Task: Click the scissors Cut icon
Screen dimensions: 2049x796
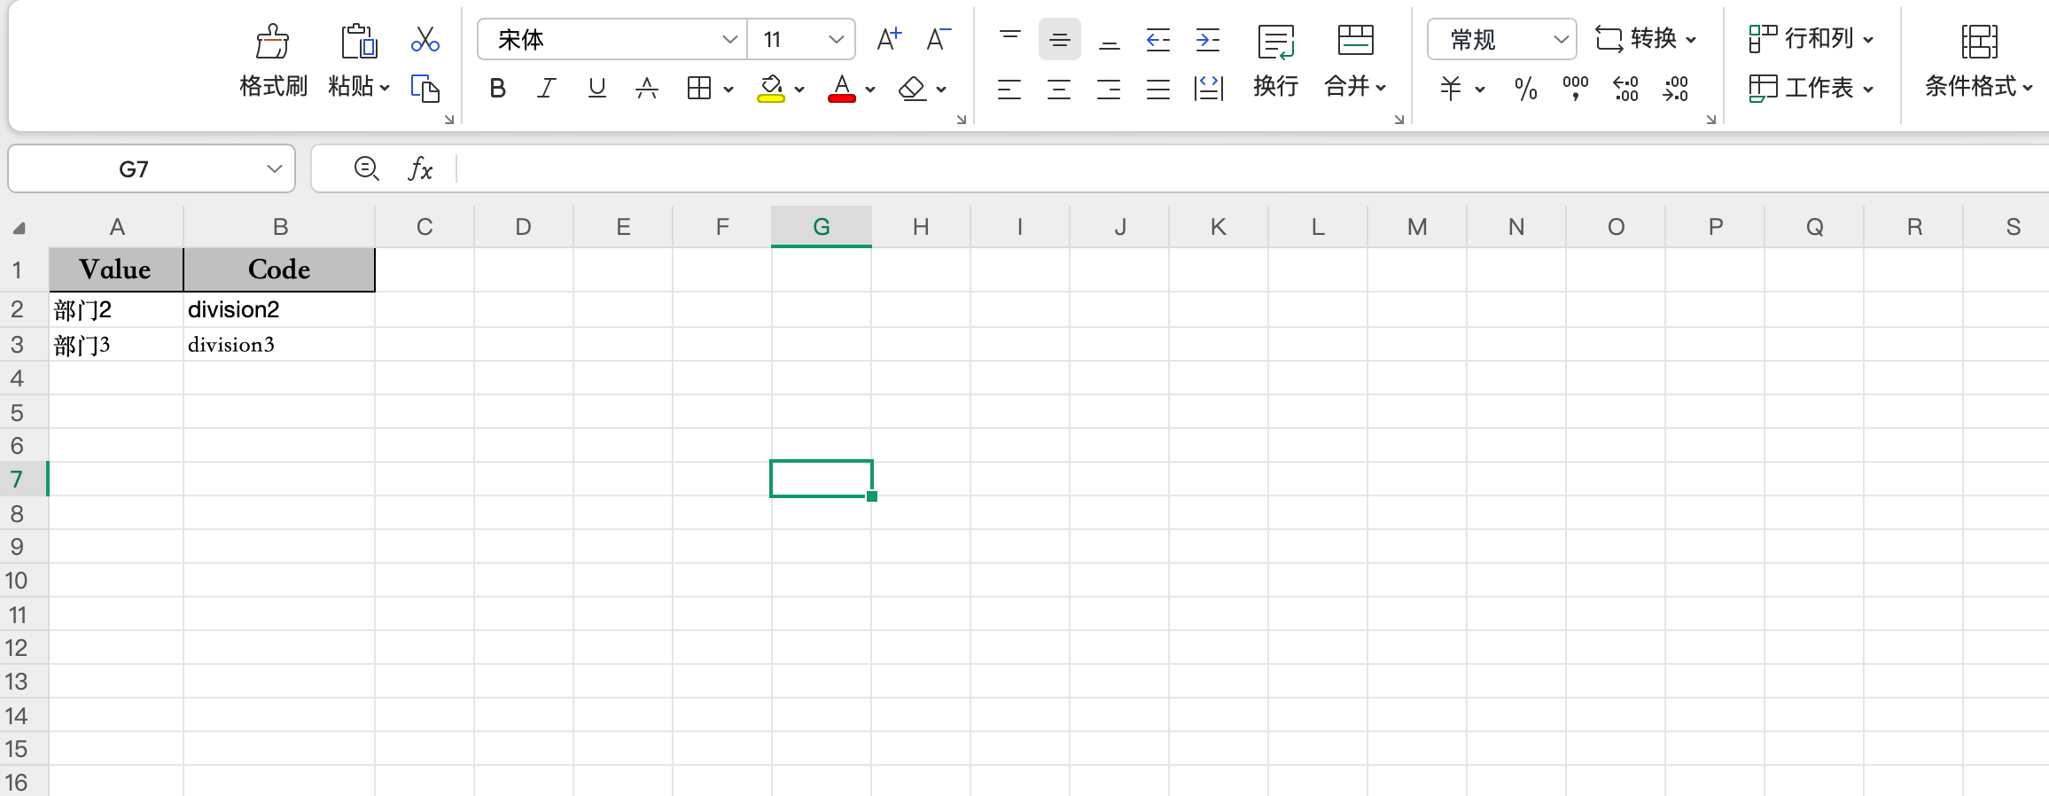Action: (425, 39)
